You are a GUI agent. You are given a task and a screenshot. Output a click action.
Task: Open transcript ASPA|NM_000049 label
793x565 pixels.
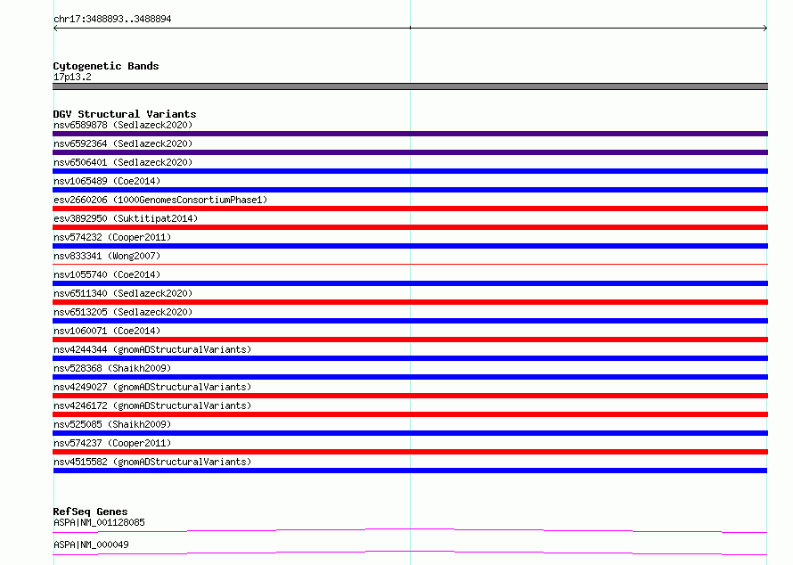click(91, 545)
